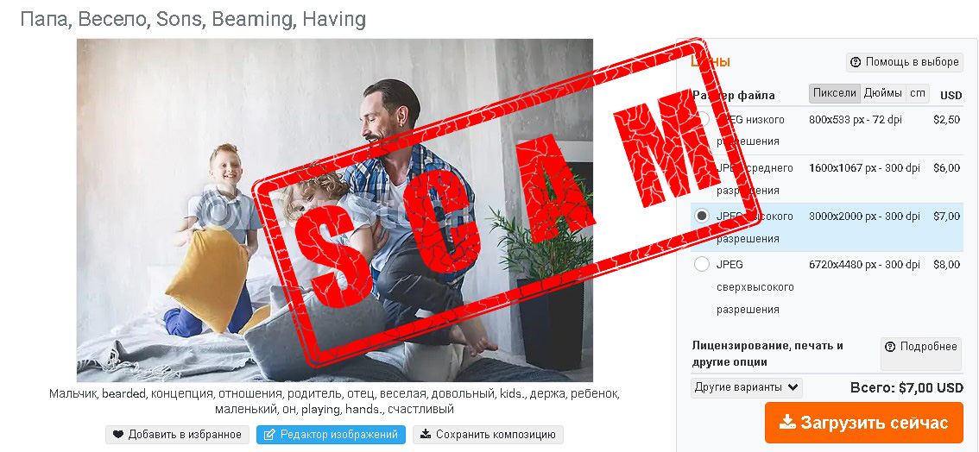This screenshot has height=452, width=979.
Task: Click the download arrow icon on orange button
Action: tap(787, 422)
